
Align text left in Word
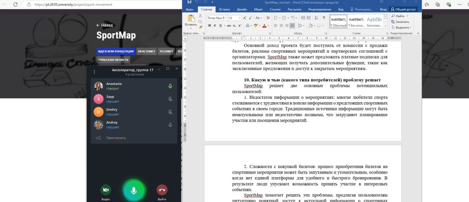(276, 26)
